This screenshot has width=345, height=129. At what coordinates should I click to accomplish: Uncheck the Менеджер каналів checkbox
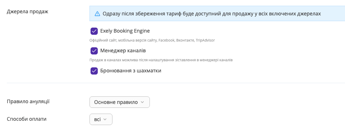coord(94,51)
